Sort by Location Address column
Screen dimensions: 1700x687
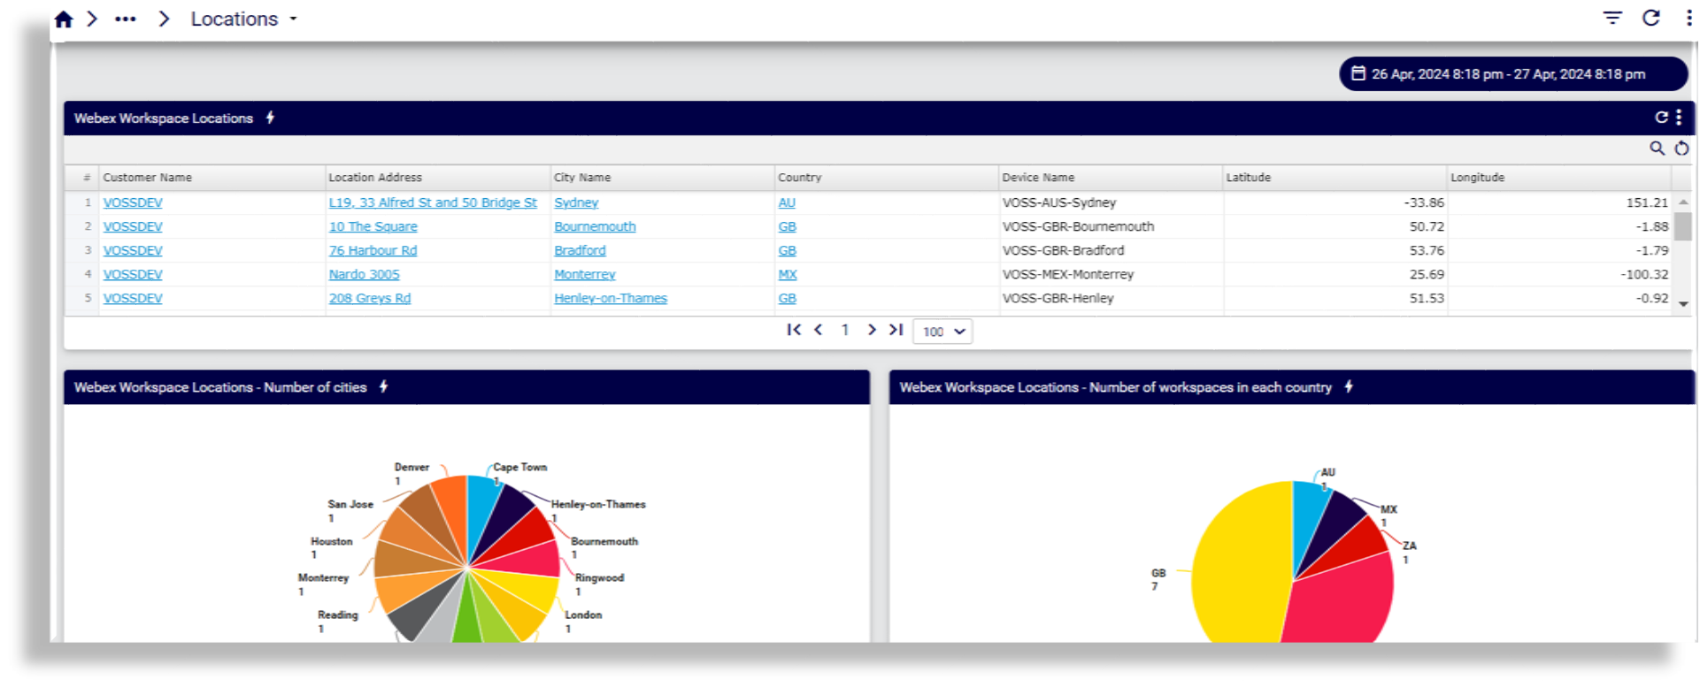click(x=437, y=178)
